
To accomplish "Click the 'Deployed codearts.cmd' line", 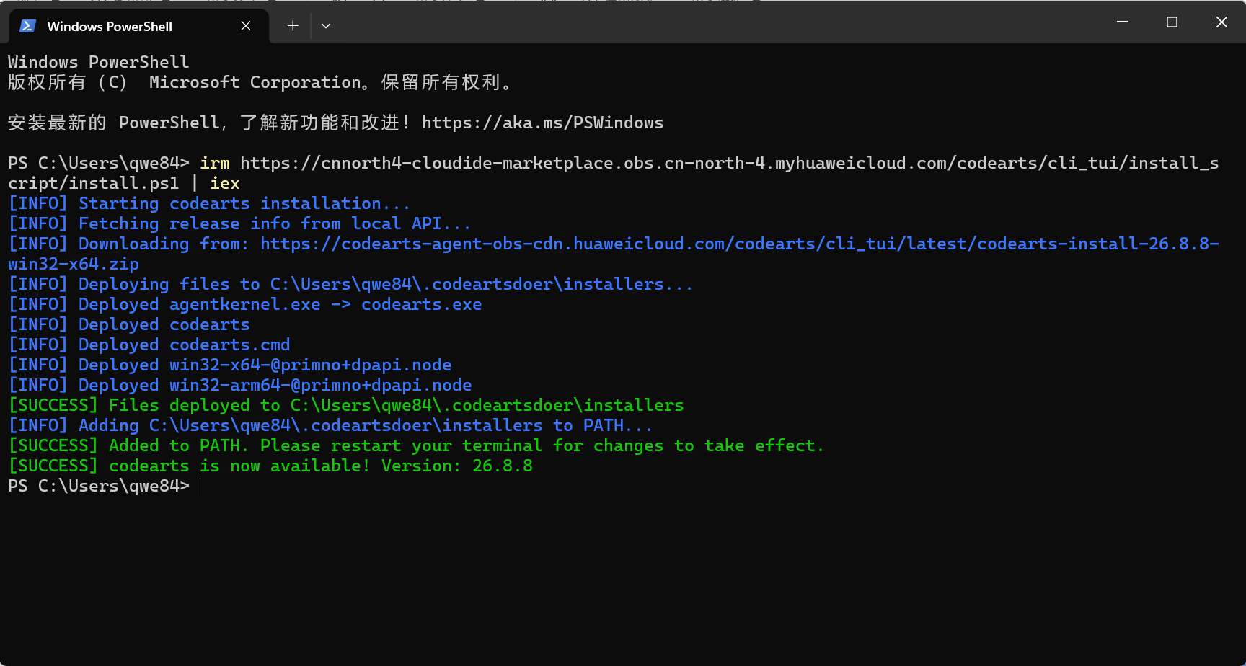I will [x=149, y=345].
